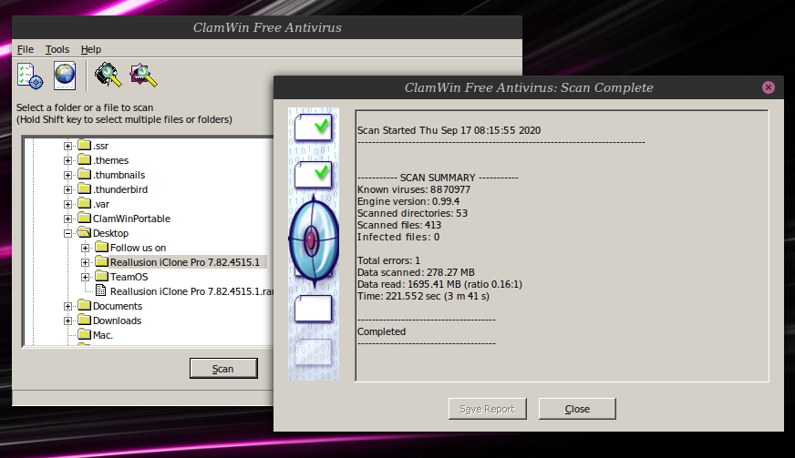The image size is (795, 458).
Task: Expand the .ssr folder
Action: (68, 146)
